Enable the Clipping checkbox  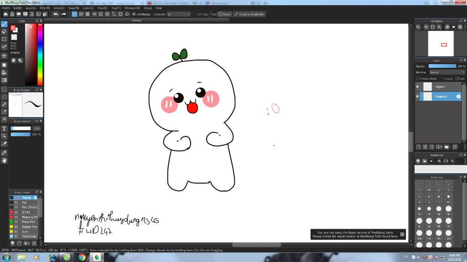(x=441, y=79)
